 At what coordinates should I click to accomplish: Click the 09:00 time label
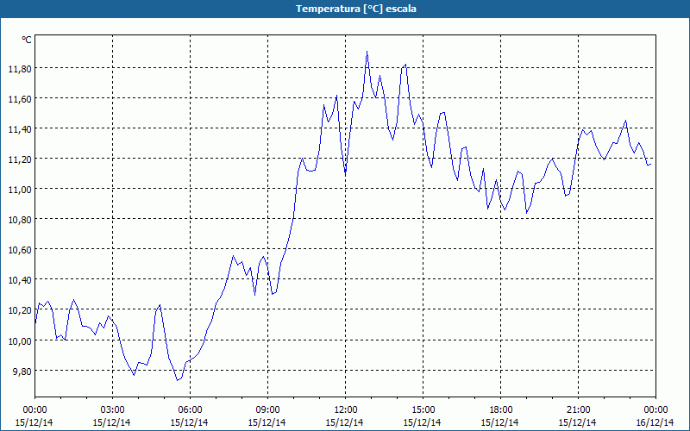coord(267,410)
